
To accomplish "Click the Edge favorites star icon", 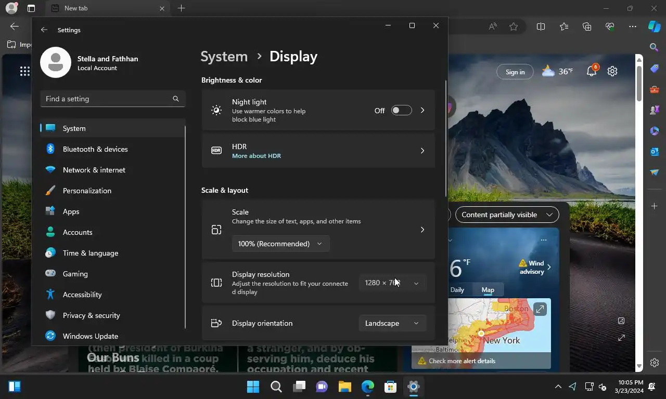I will (514, 27).
